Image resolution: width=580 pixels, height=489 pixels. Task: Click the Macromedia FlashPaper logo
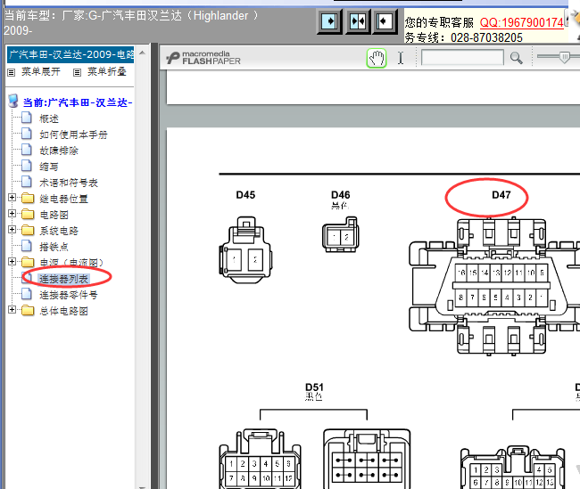click(x=203, y=58)
